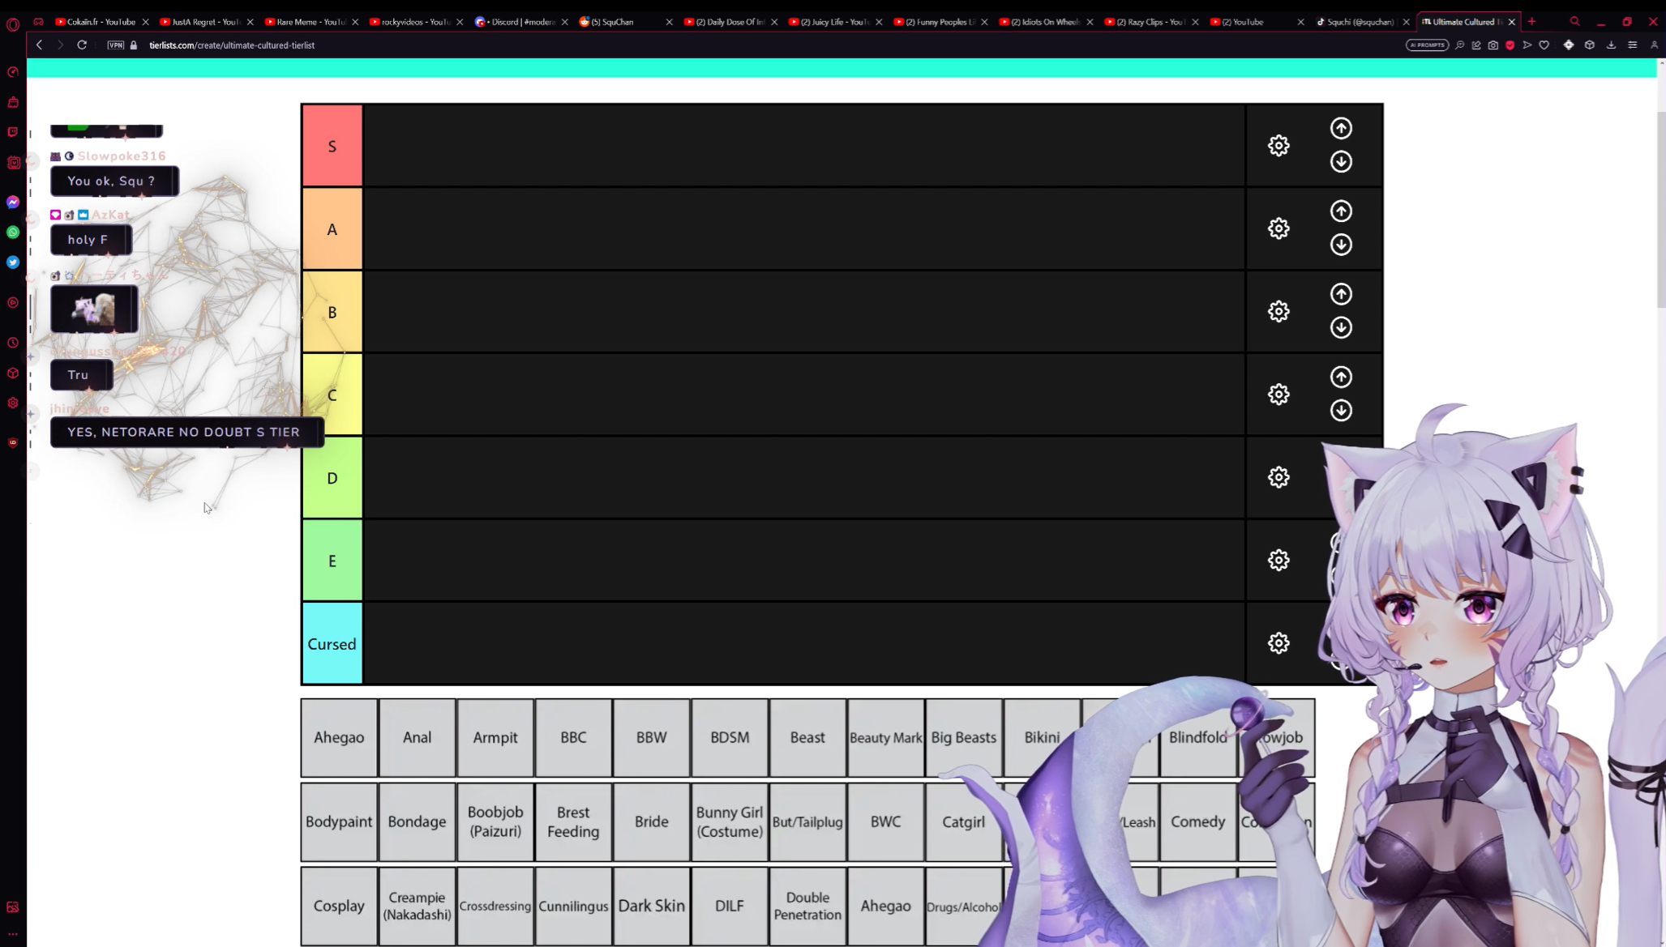The height and width of the screenshot is (947, 1666).
Task: Click the red S tier label
Action: [x=332, y=146]
